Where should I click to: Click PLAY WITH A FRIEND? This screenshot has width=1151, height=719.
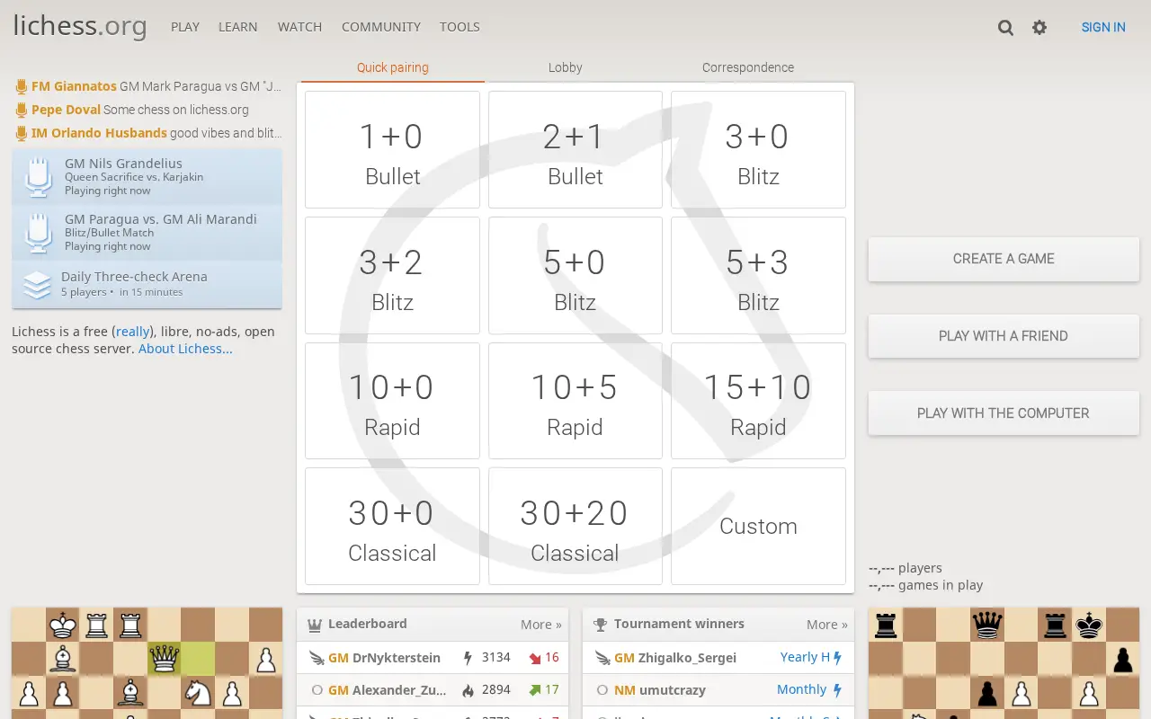1004,336
